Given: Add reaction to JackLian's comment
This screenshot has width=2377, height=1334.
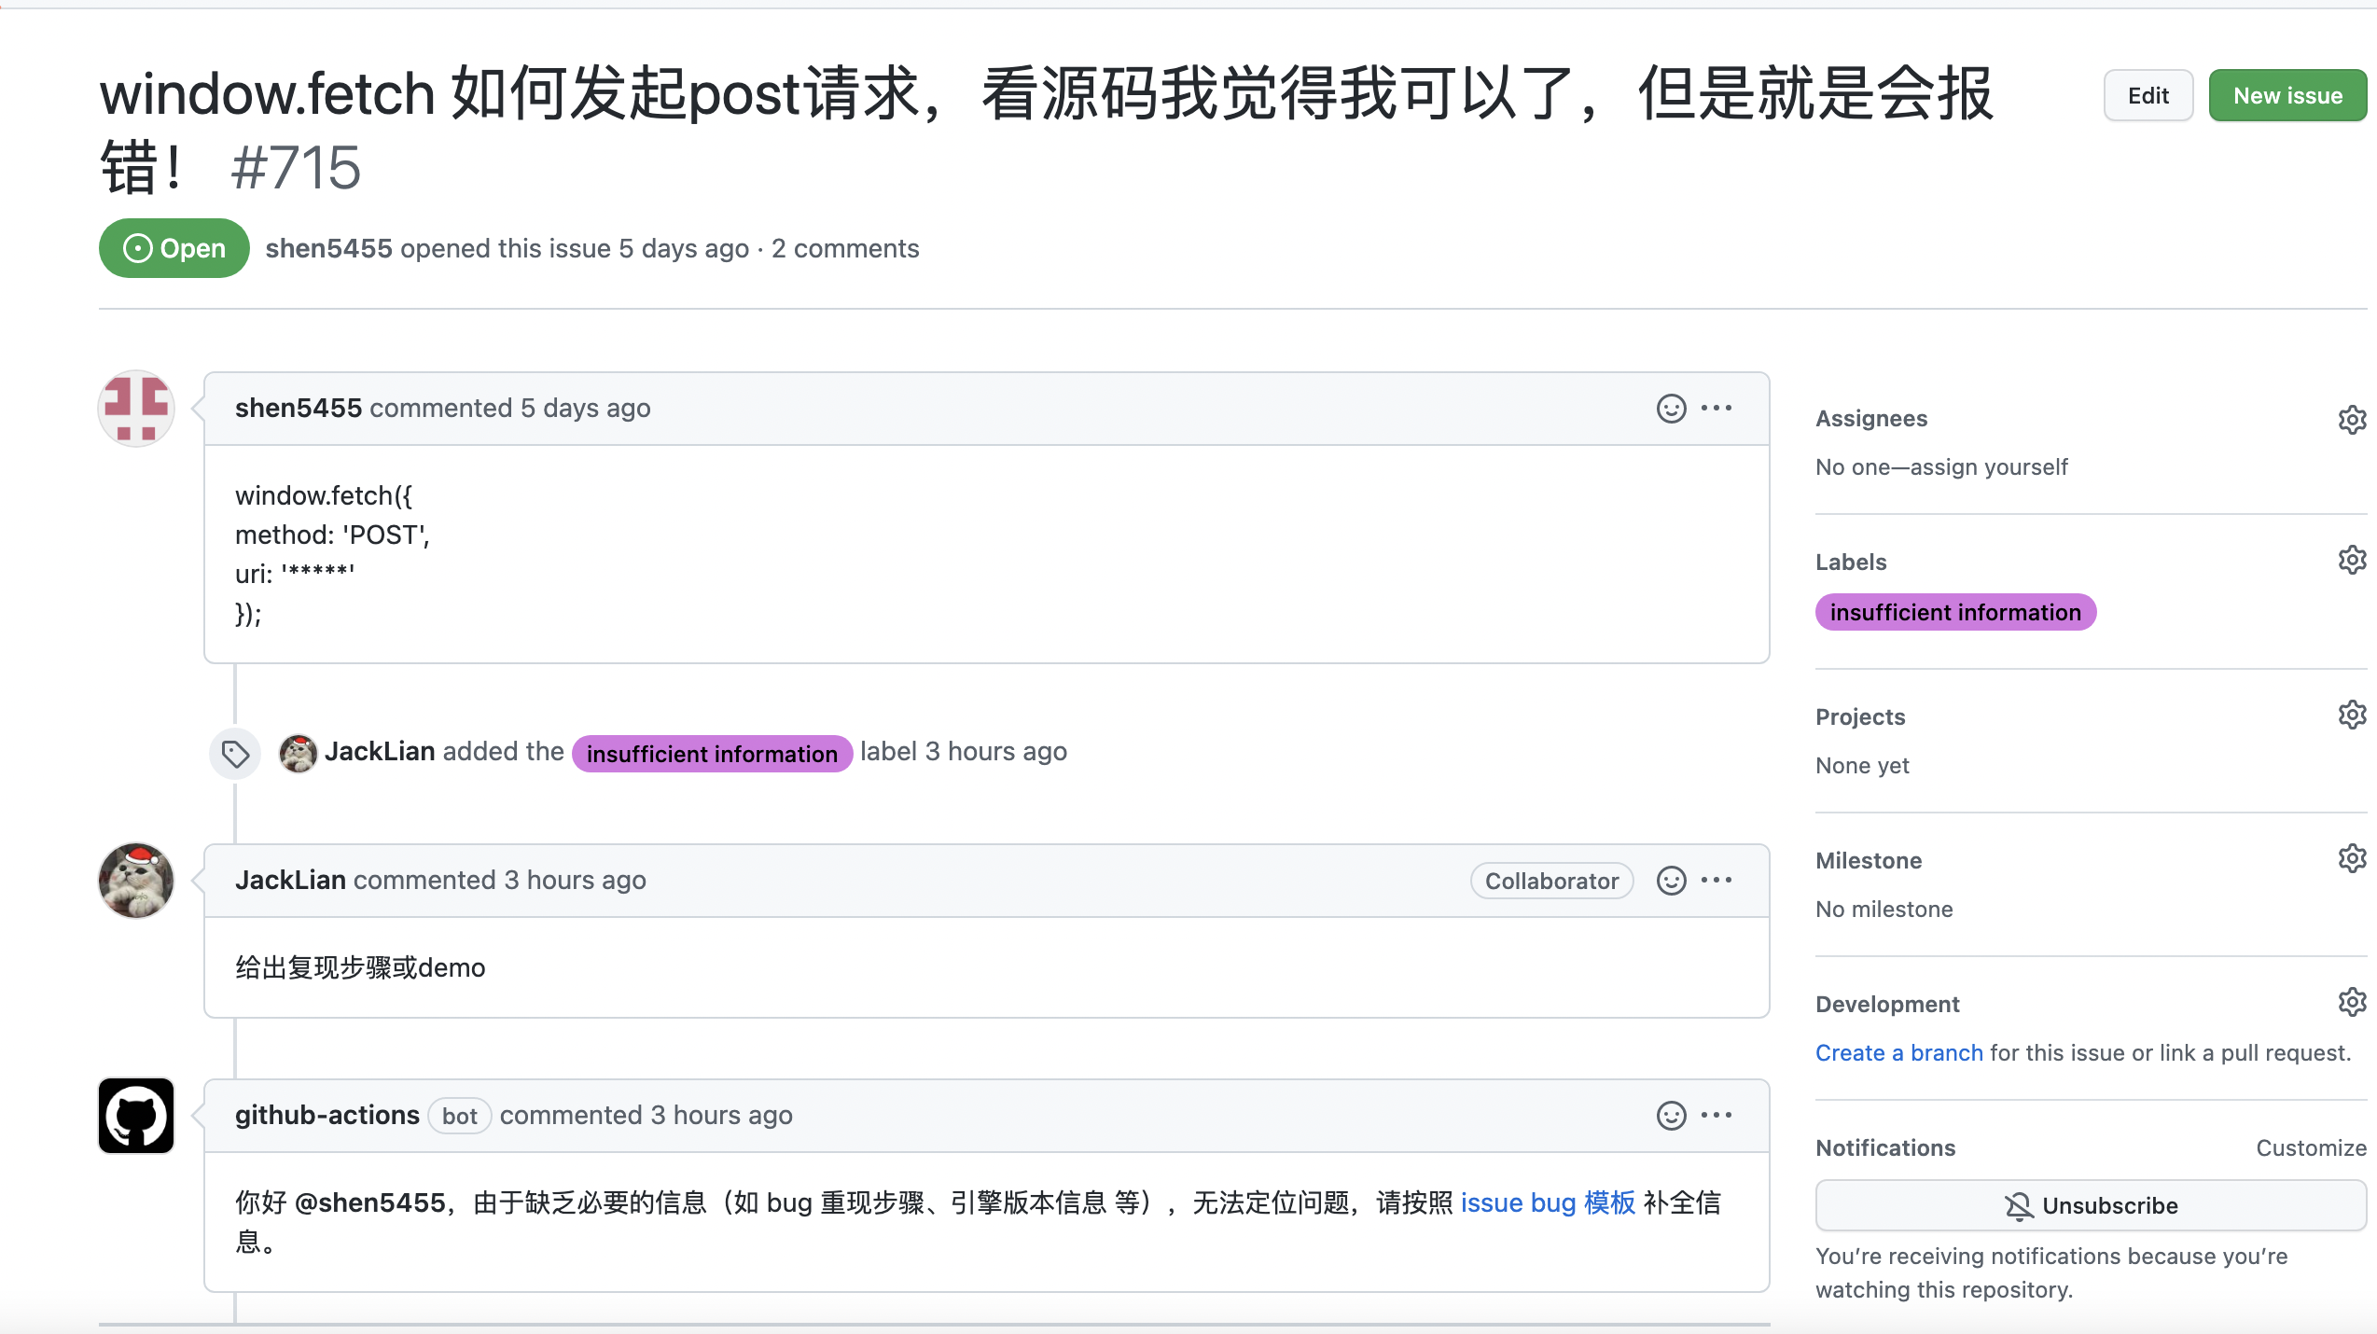Looking at the screenshot, I should coord(1671,881).
